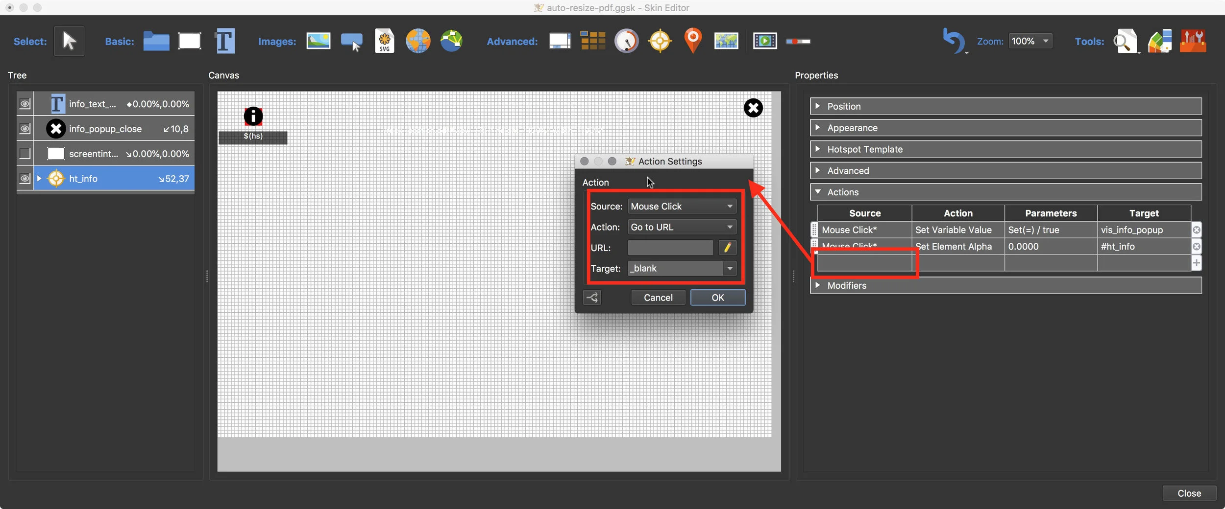This screenshot has width=1225, height=509.
Task: Add a Rectangle element
Action: click(190, 41)
